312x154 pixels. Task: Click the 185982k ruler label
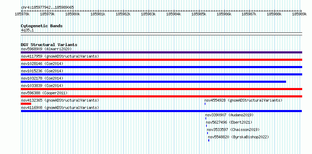pyautogui.click(x=123, y=14)
